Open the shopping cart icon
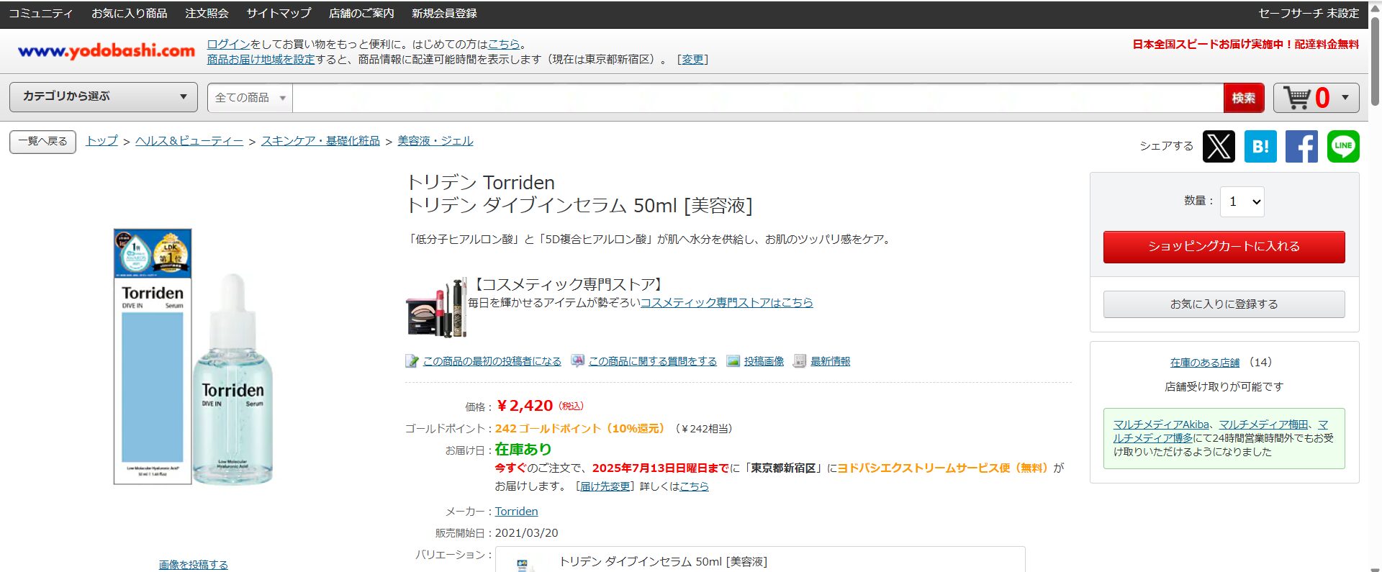 tap(1298, 98)
